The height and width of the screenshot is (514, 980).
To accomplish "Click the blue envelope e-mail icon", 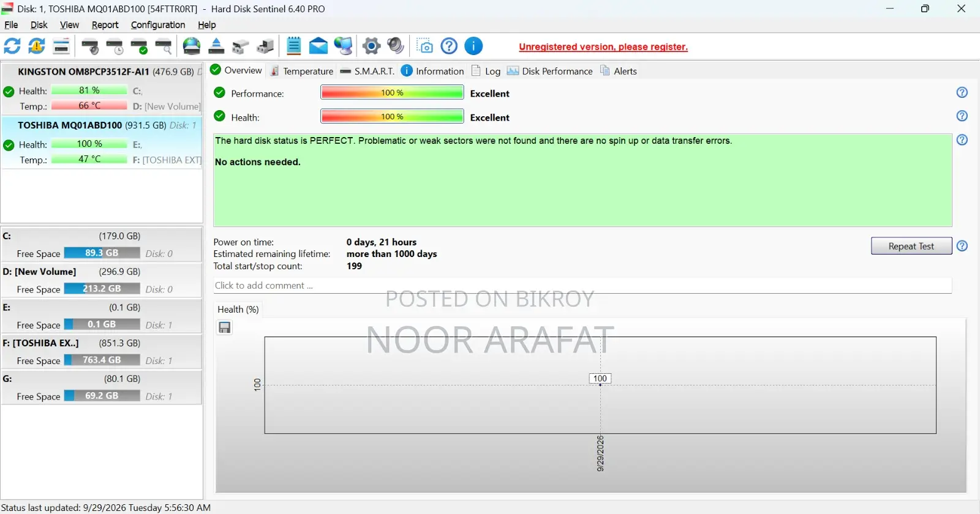I will pos(318,46).
